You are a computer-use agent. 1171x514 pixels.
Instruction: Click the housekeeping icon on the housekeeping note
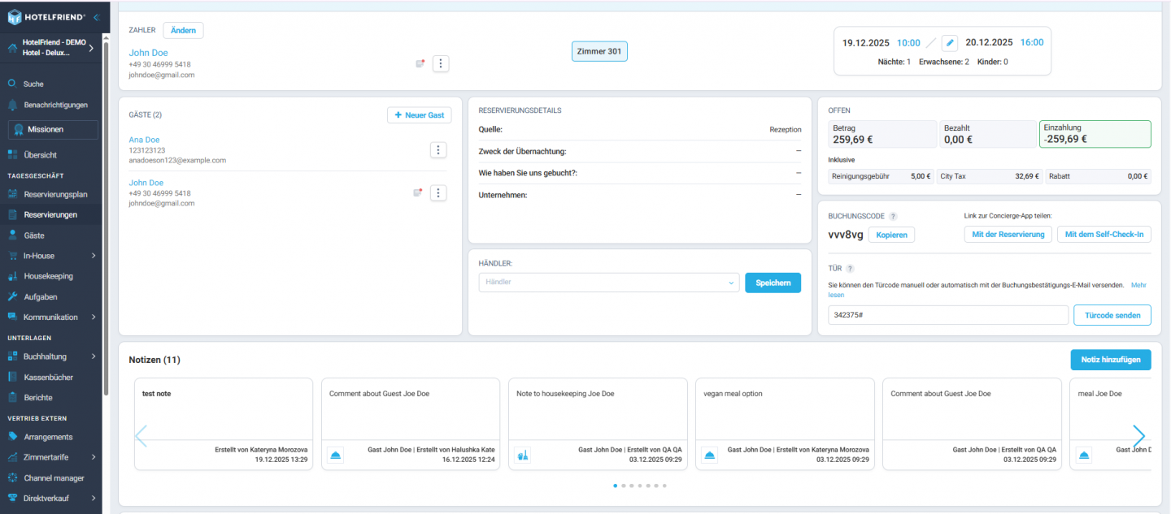tap(523, 456)
